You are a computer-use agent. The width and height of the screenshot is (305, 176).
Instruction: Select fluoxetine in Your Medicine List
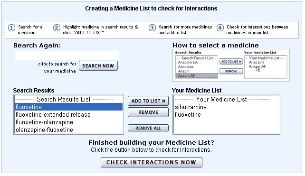click(226, 115)
